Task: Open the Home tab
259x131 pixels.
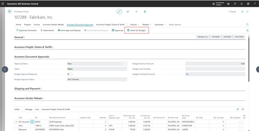Action: [19, 25]
